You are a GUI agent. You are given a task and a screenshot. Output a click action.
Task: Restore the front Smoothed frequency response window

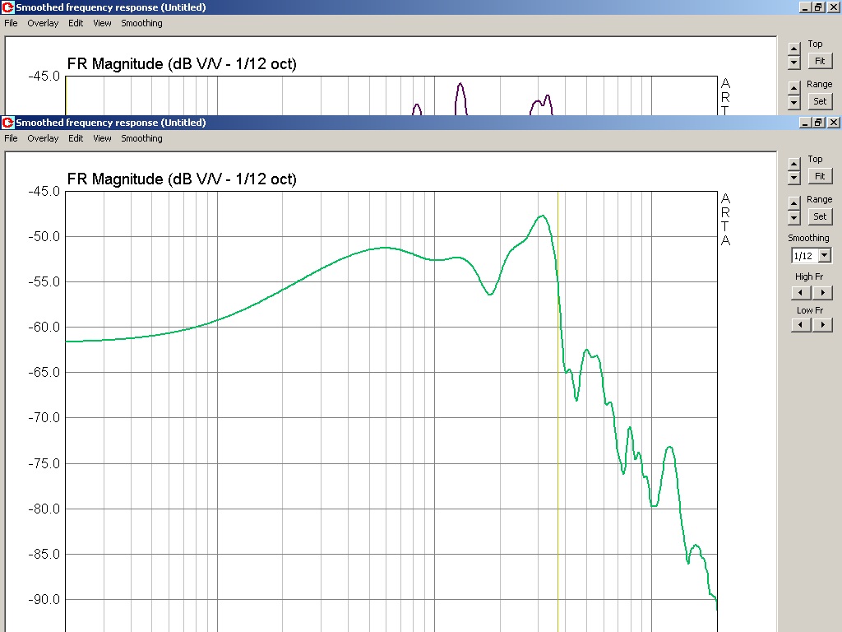pyautogui.click(x=818, y=123)
